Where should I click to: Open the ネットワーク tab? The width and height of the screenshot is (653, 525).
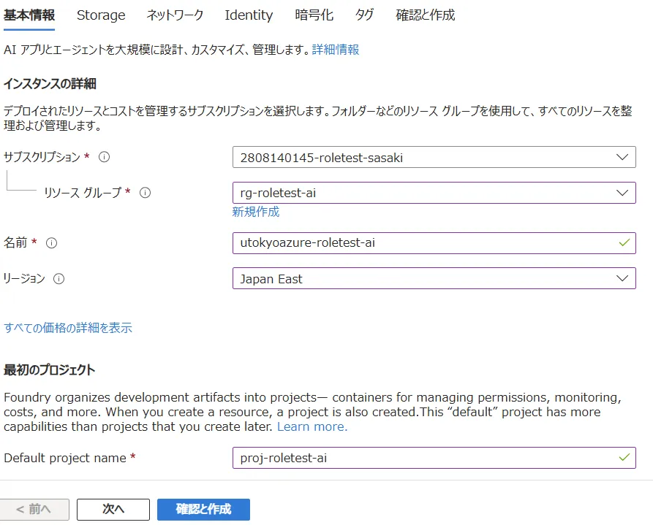pos(175,15)
